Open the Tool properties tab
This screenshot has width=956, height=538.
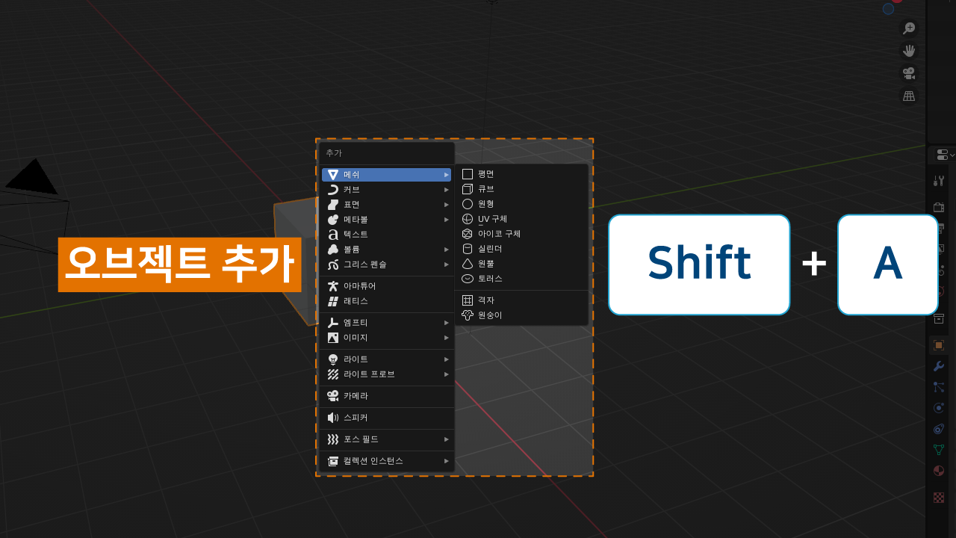tap(939, 181)
